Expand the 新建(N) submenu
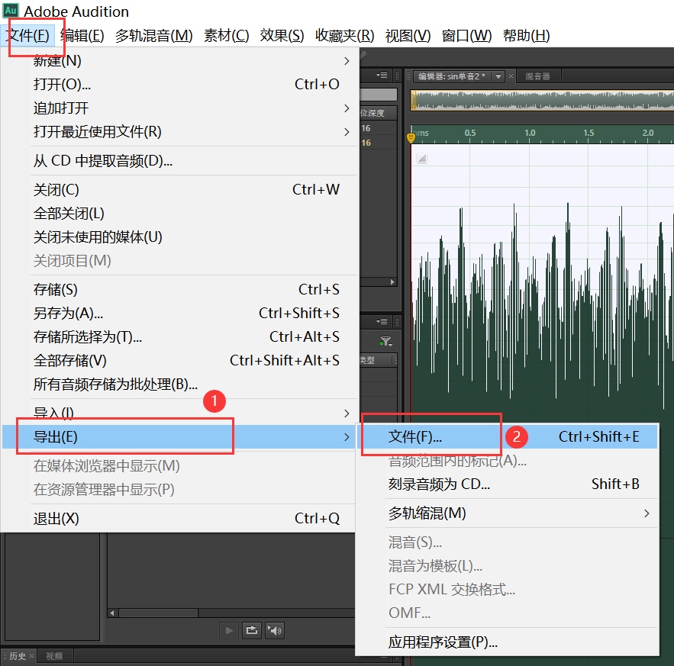Screen dimensions: 674x666 tap(179, 61)
